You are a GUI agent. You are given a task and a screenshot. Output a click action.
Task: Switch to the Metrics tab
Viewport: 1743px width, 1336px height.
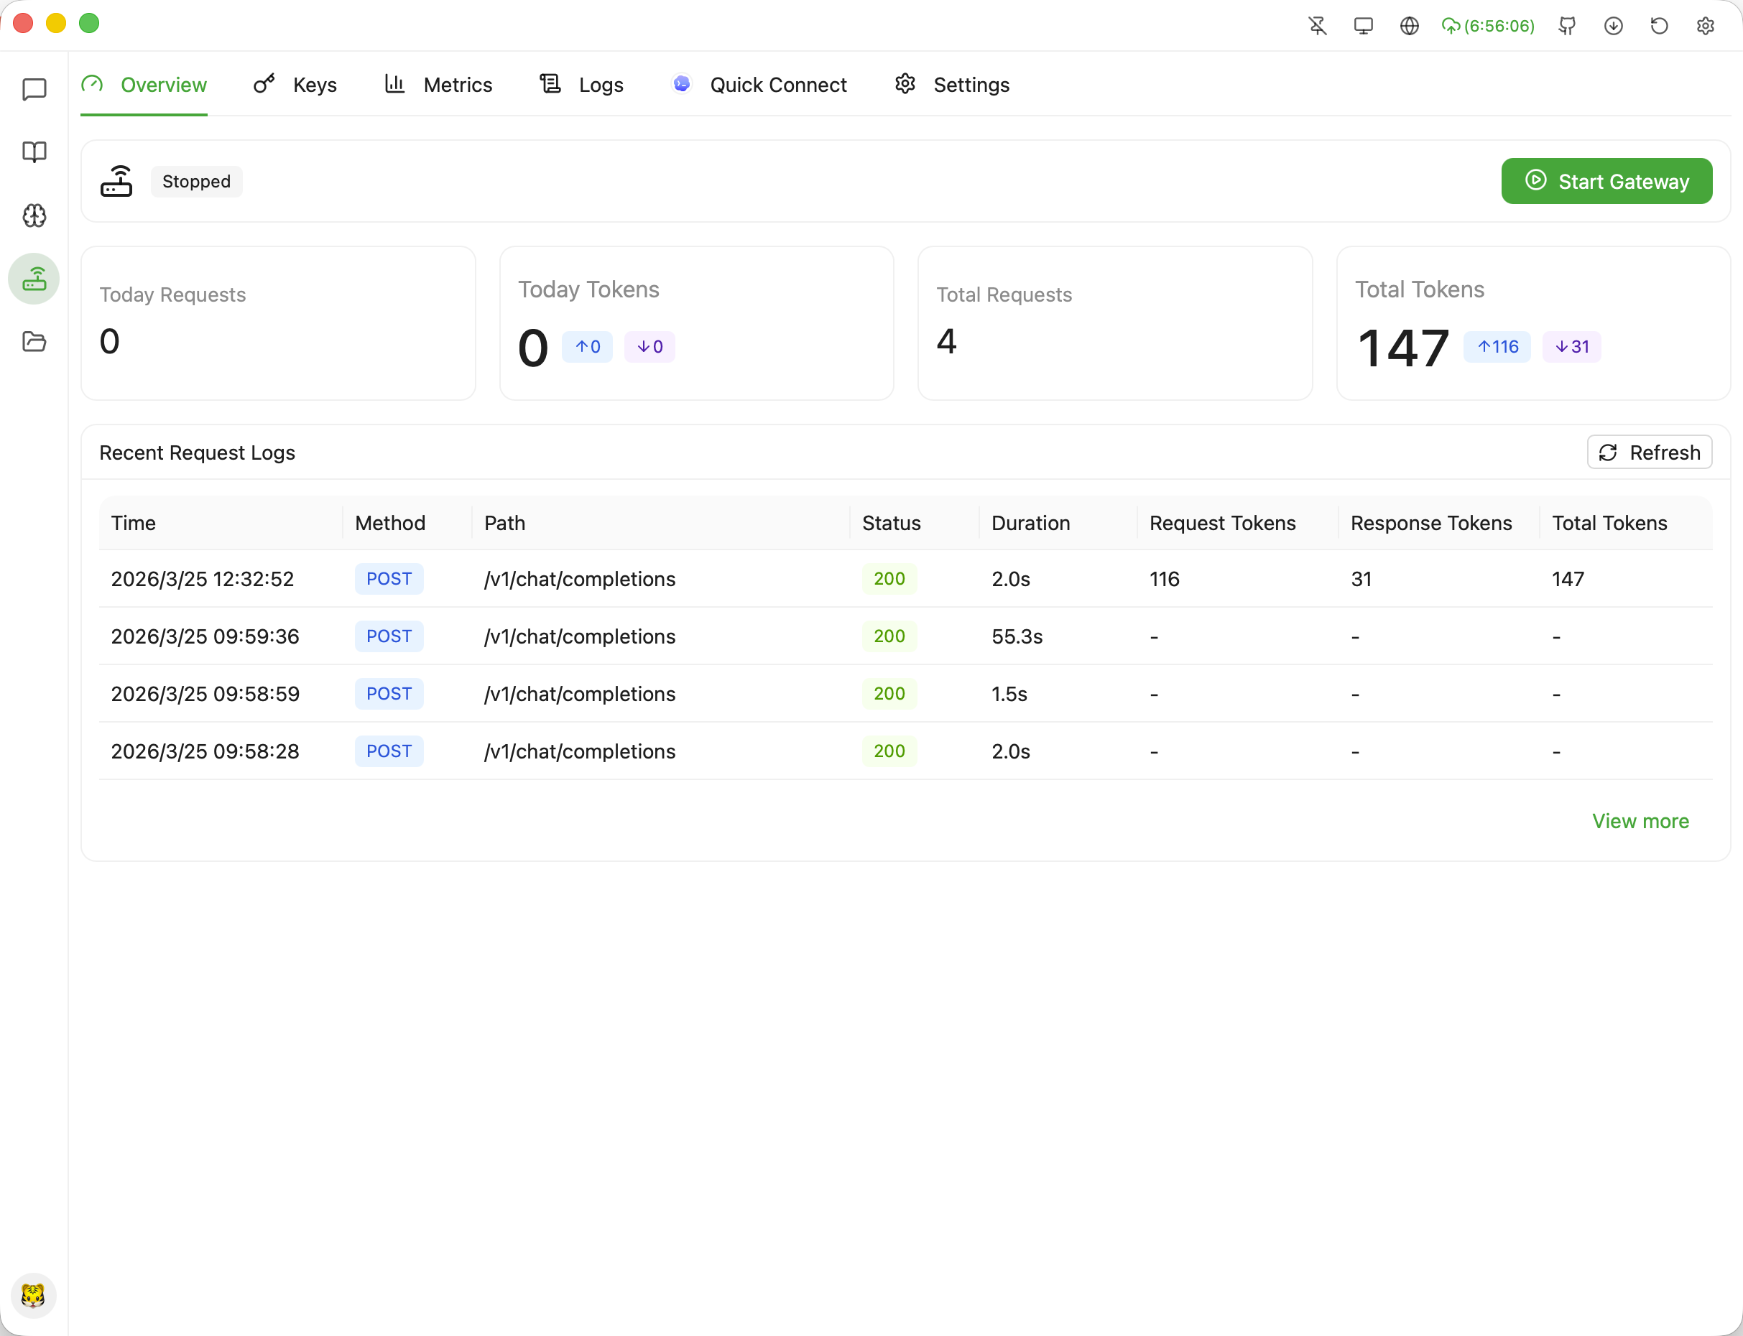pos(438,85)
